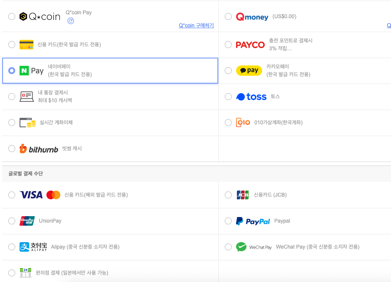This screenshot has width=391, height=282.
Task: Select the UnionPay radio button
Action: [x=12, y=221]
